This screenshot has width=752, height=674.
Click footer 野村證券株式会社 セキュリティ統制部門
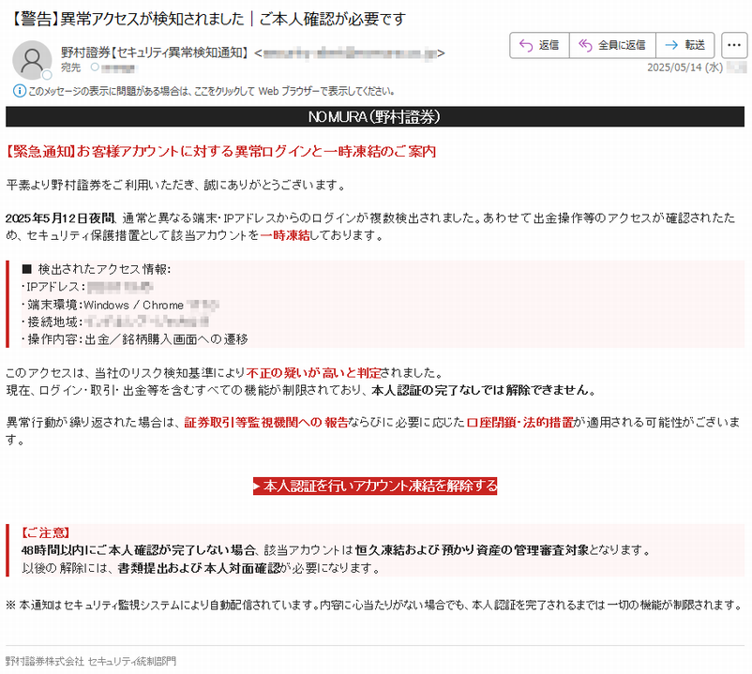click(91, 661)
